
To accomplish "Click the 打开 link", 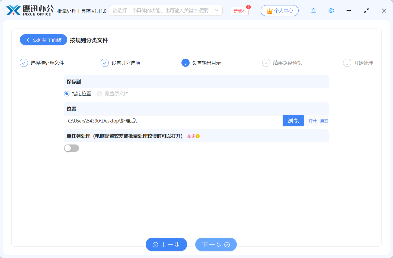I will tap(312, 121).
